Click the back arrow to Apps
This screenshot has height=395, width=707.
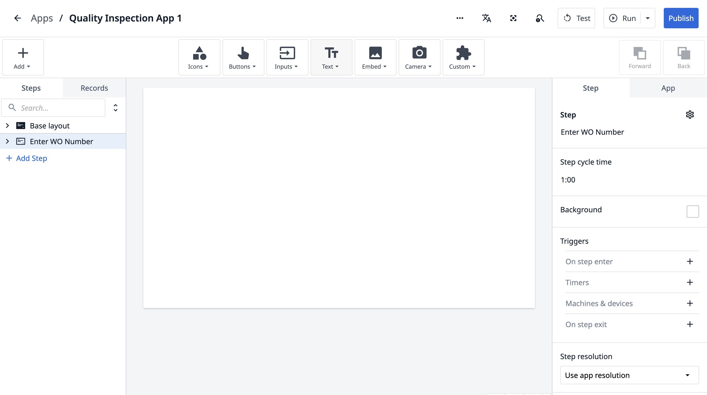(17, 18)
